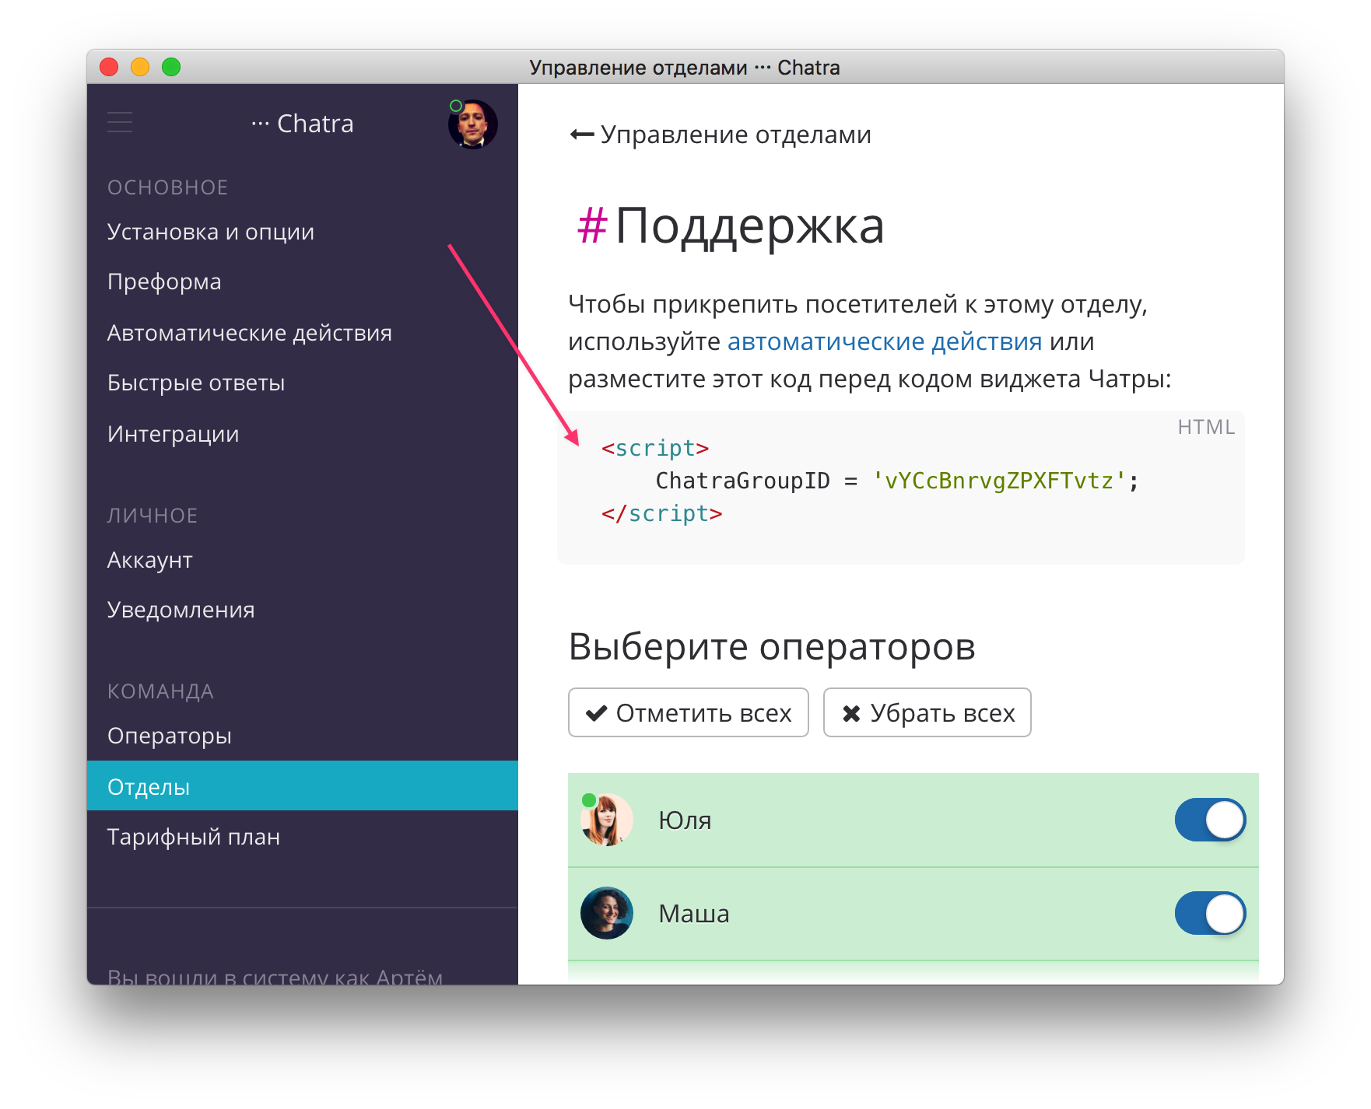The height and width of the screenshot is (1109, 1371).
Task: Click Маша's avatar picture
Action: click(607, 913)
